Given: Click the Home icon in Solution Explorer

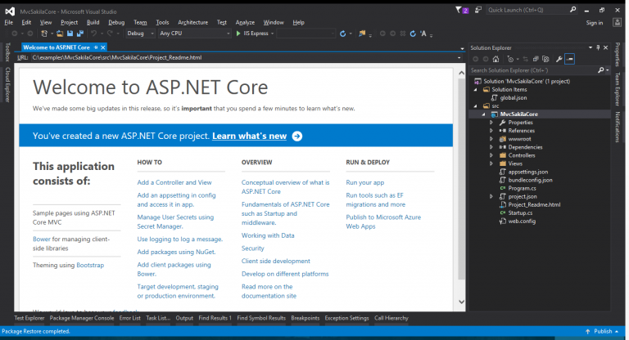Looking at the screenshot, I should pyautogui.click(x=496, y=59).
